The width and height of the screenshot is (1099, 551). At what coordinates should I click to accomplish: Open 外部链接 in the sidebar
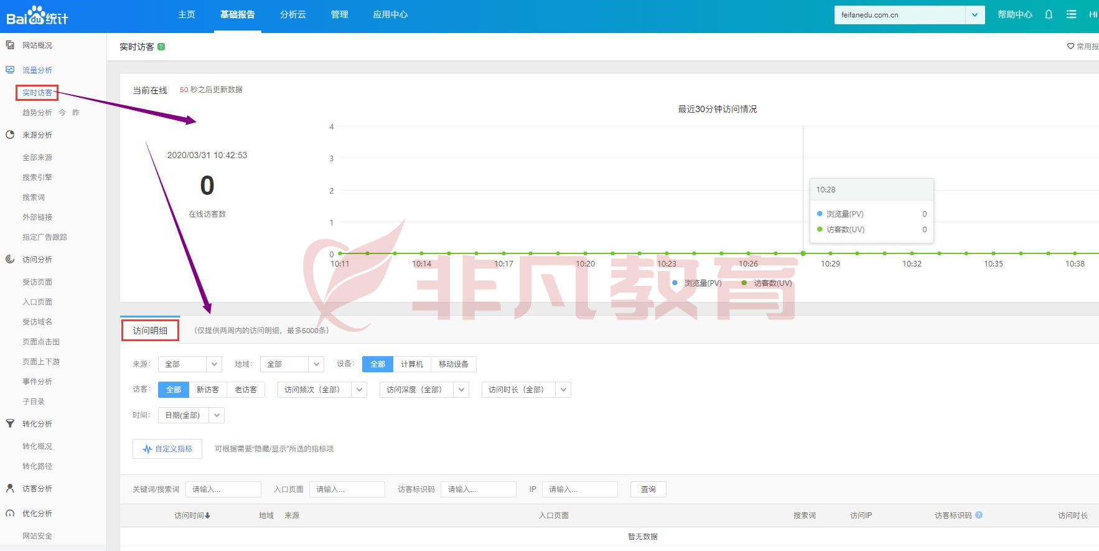(x=37, y=217)
